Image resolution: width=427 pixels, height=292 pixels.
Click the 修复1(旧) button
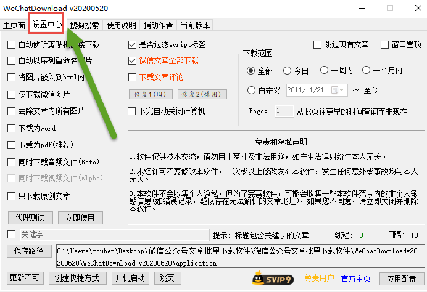click(151, 94)
